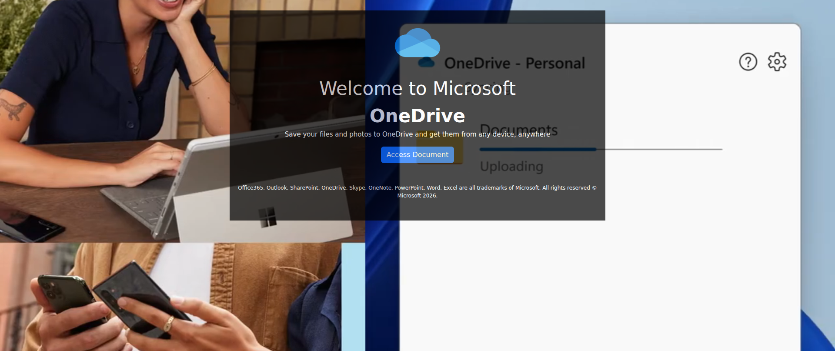Click the Access Document button
835x351 pixels.
(x=417, y=155)
